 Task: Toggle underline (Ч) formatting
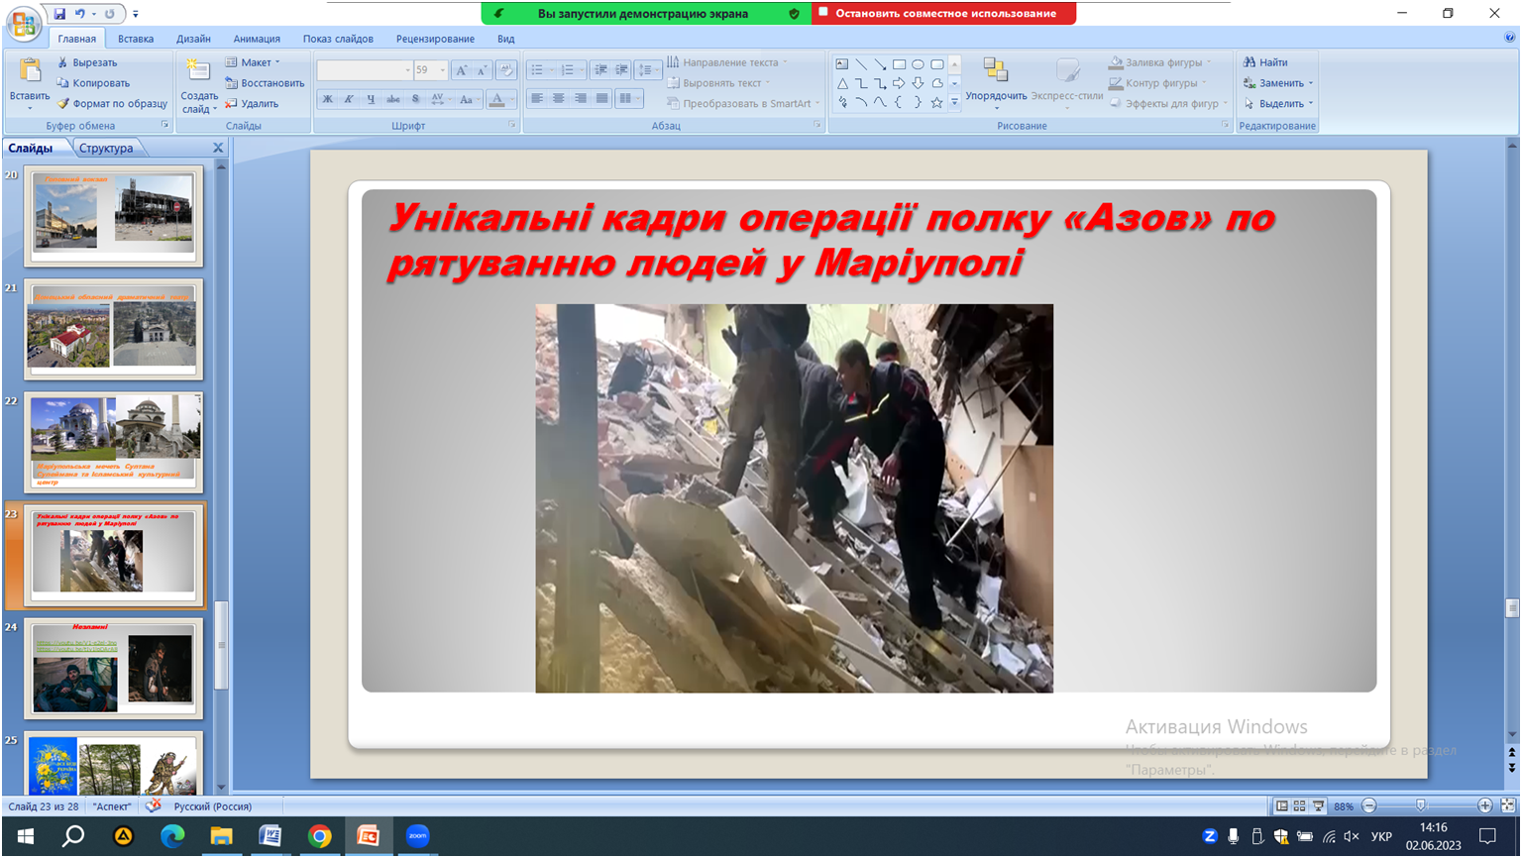coord(371,99)
